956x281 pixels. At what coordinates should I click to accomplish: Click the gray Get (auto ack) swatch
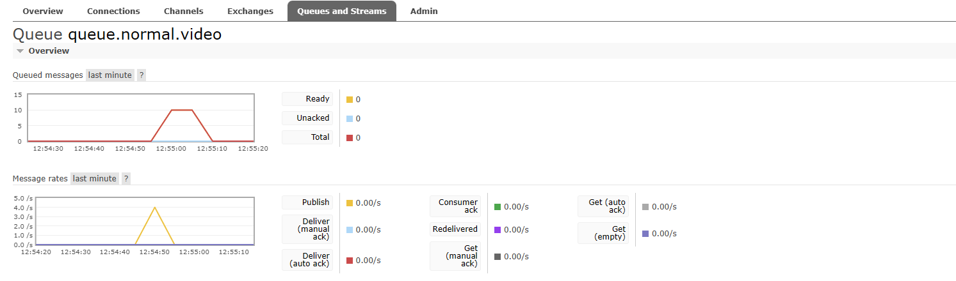(x=645, y=207)
